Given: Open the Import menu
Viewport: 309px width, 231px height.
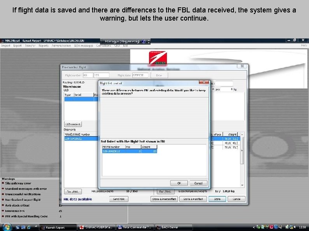Looking at the screenshot, I should coord(6,45).
